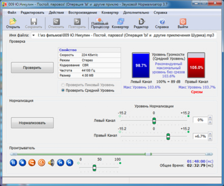Minimize the Звуковой Нормализатор window
Viewport: 224px width, 186px height.
point(196,3)
